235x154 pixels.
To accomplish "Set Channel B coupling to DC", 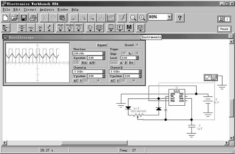I will pos(123,80).
